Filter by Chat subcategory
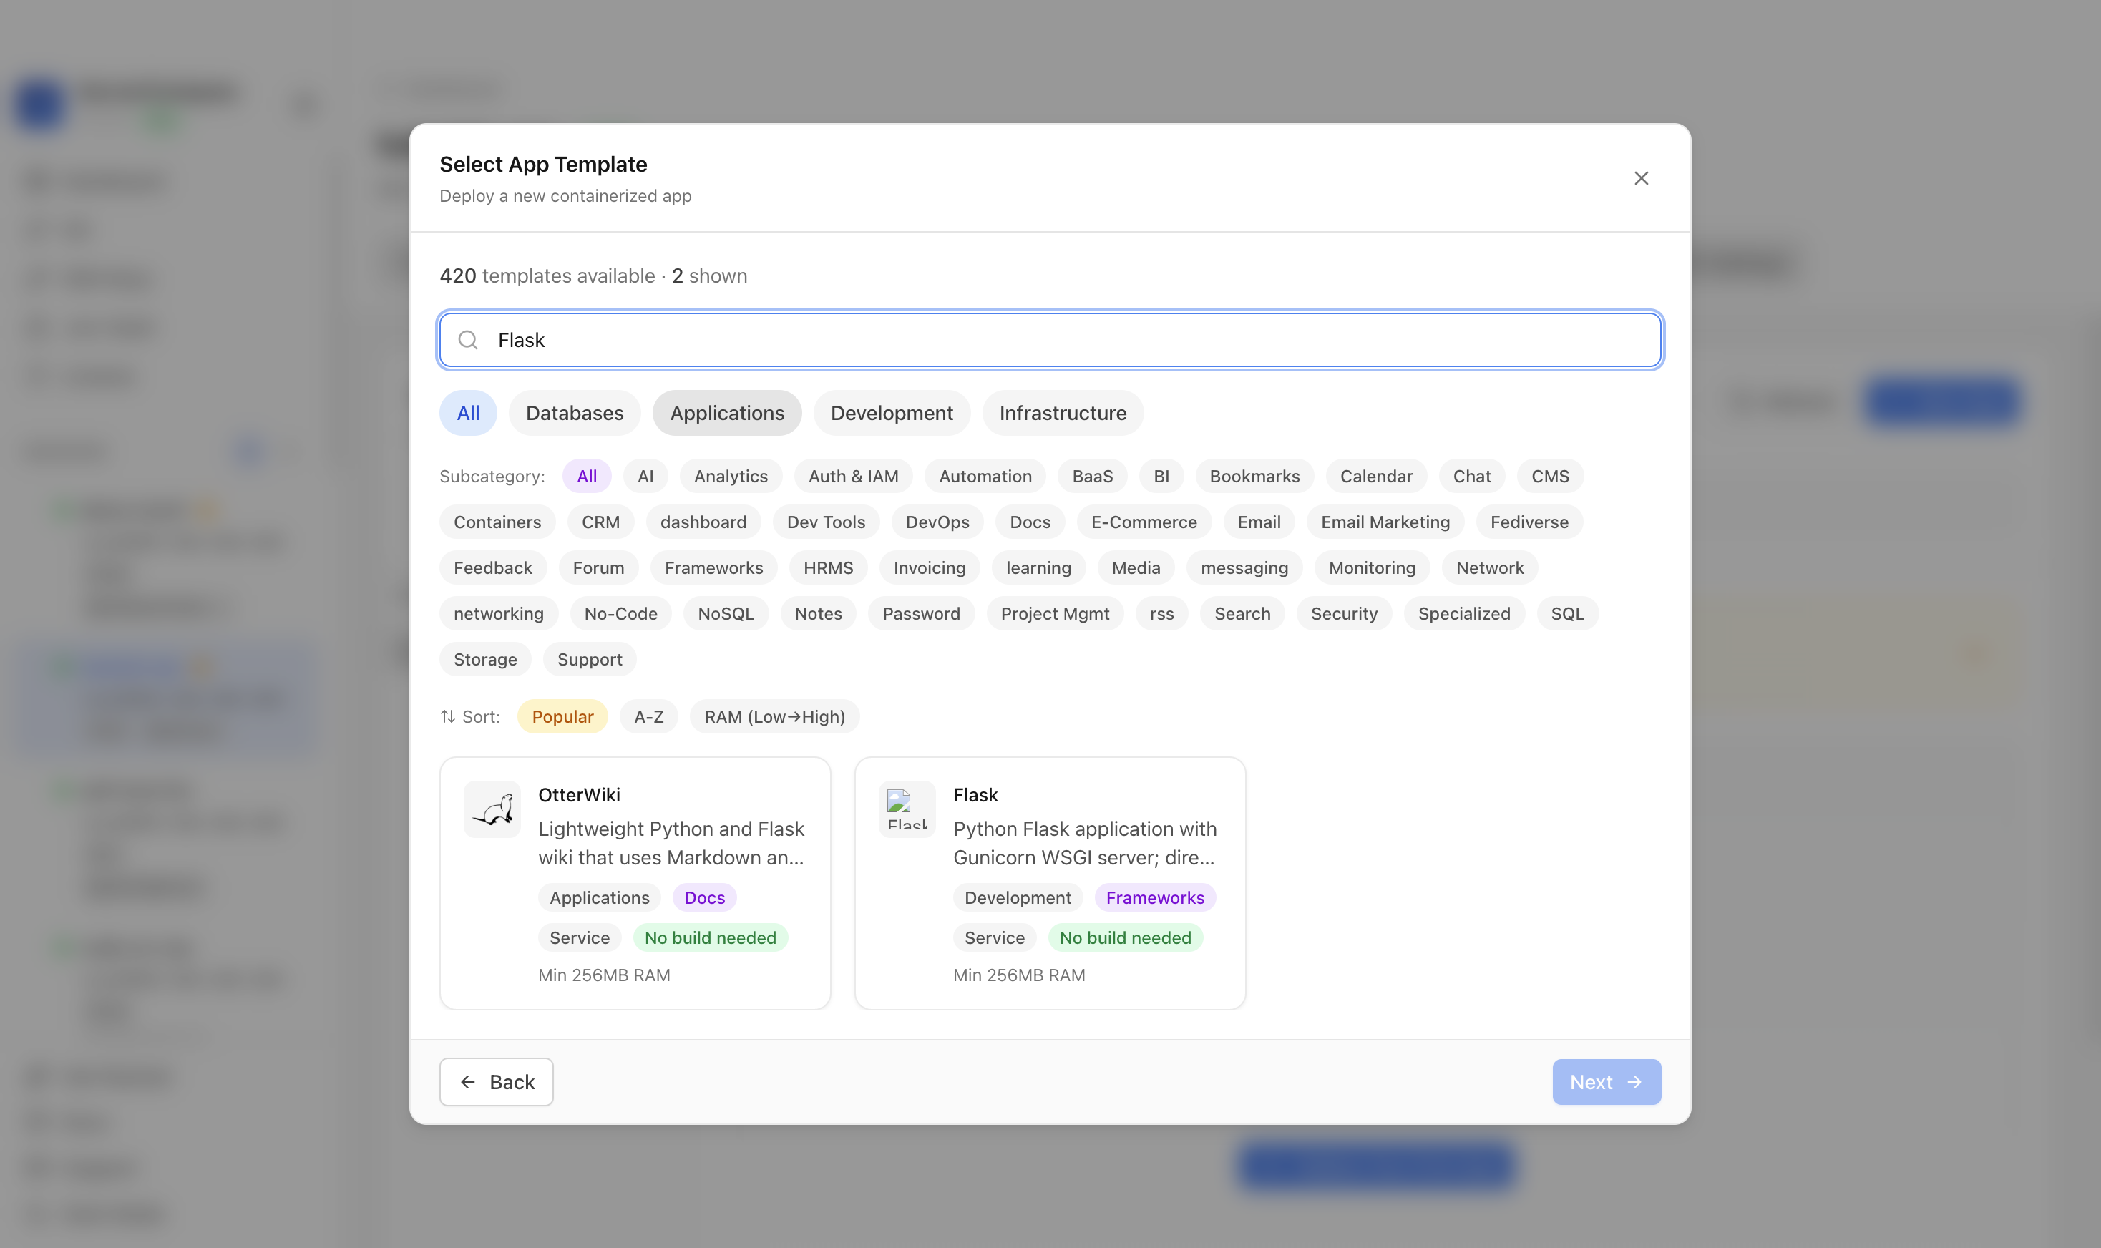This screenshot has height=1248, width=2101. (1471, 476)
